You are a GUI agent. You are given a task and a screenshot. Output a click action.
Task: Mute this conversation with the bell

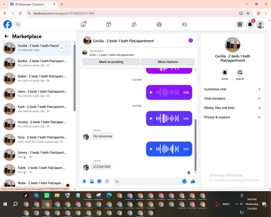pyautogui.click(x=225, y=73)
